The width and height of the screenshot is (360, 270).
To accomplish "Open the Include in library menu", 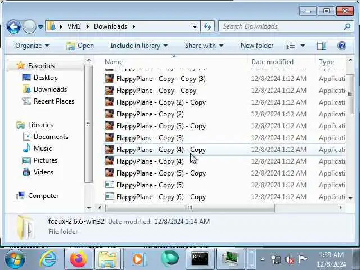I will (139, 46).
